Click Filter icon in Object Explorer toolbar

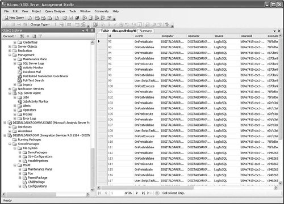pyautogui.click(x=40, y=36)
